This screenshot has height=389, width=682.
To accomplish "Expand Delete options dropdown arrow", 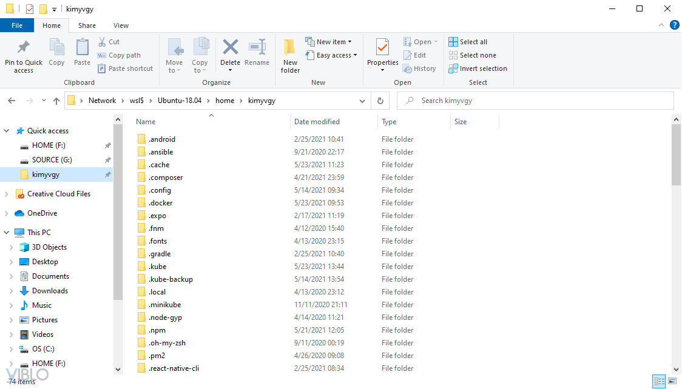I will (230, 70).
